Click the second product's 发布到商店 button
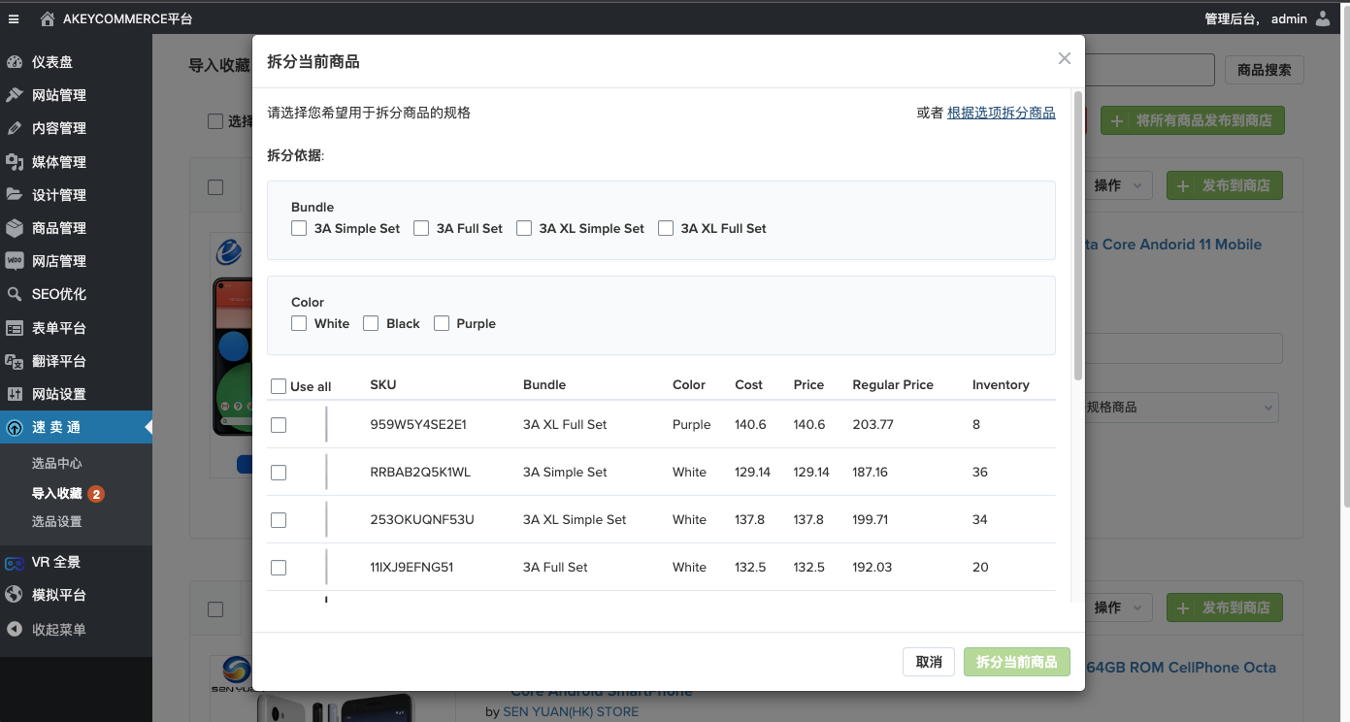Screen dimensions: 1350x722 pyautogui.click(x=1225, y=607)
